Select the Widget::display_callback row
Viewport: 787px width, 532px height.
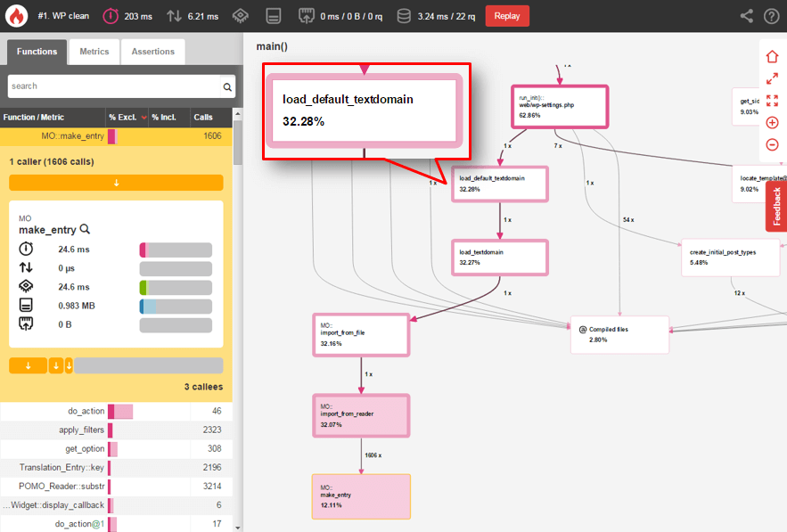click(x=116, y=505)
